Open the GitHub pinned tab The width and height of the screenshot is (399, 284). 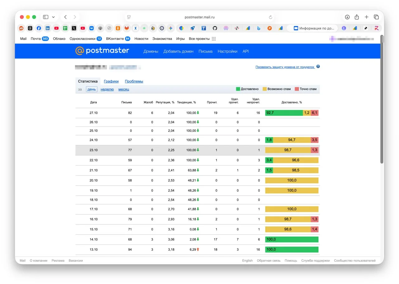click(215, 28)
